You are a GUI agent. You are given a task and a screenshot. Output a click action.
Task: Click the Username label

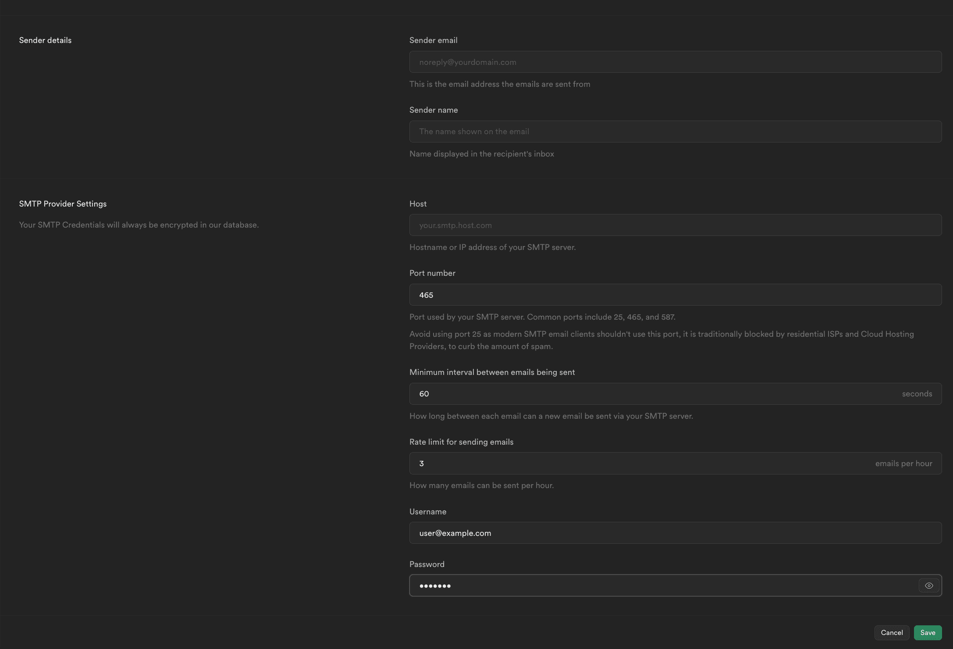[428, 512]
